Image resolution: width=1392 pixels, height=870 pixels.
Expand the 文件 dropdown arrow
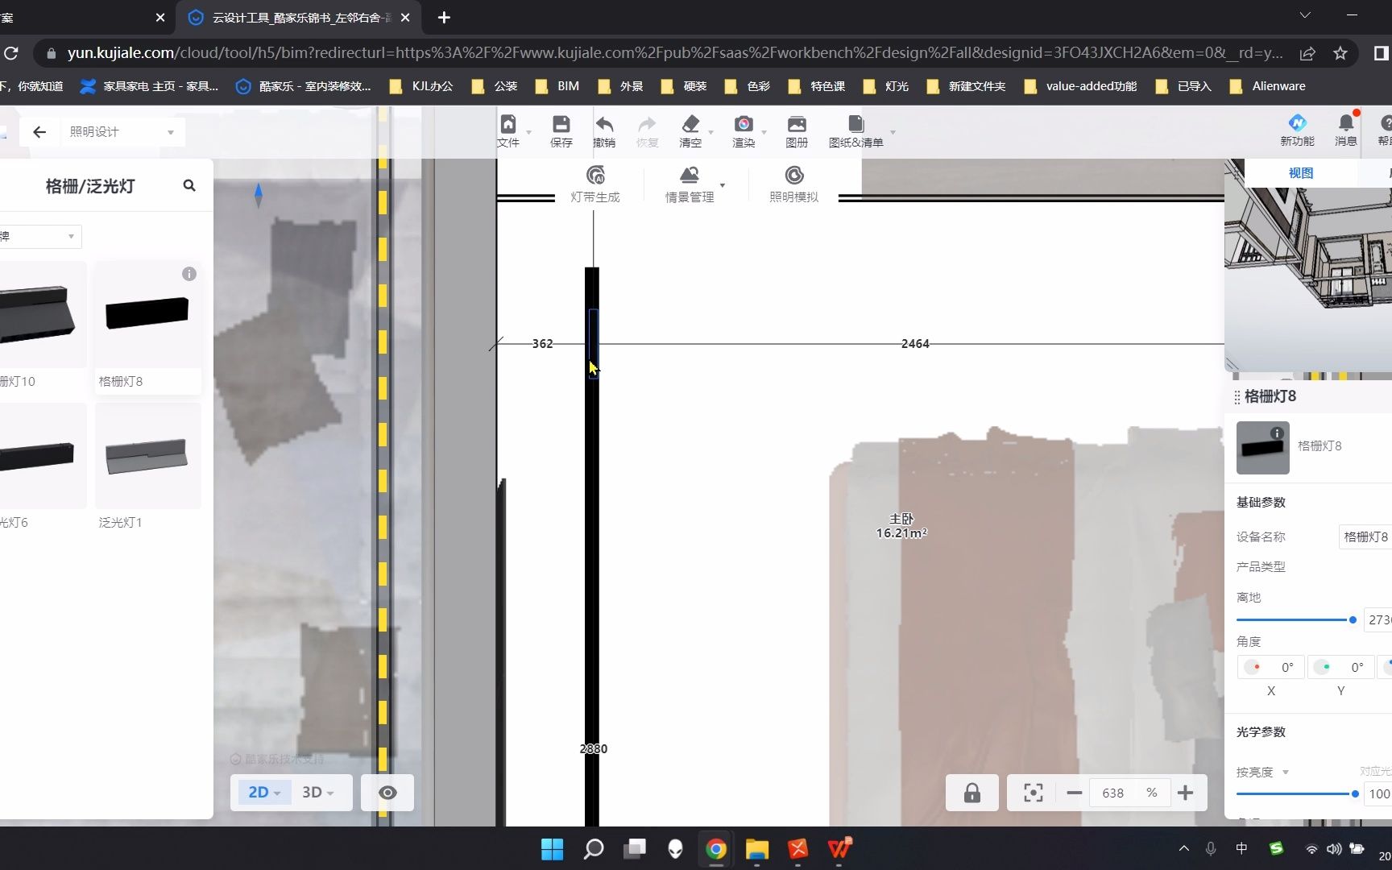[528, 132]
